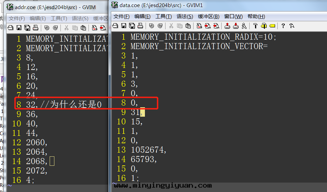Screen dimensions: 327x192
Task: Undo last change in data.coe window
Action: (x=151, y=26)
